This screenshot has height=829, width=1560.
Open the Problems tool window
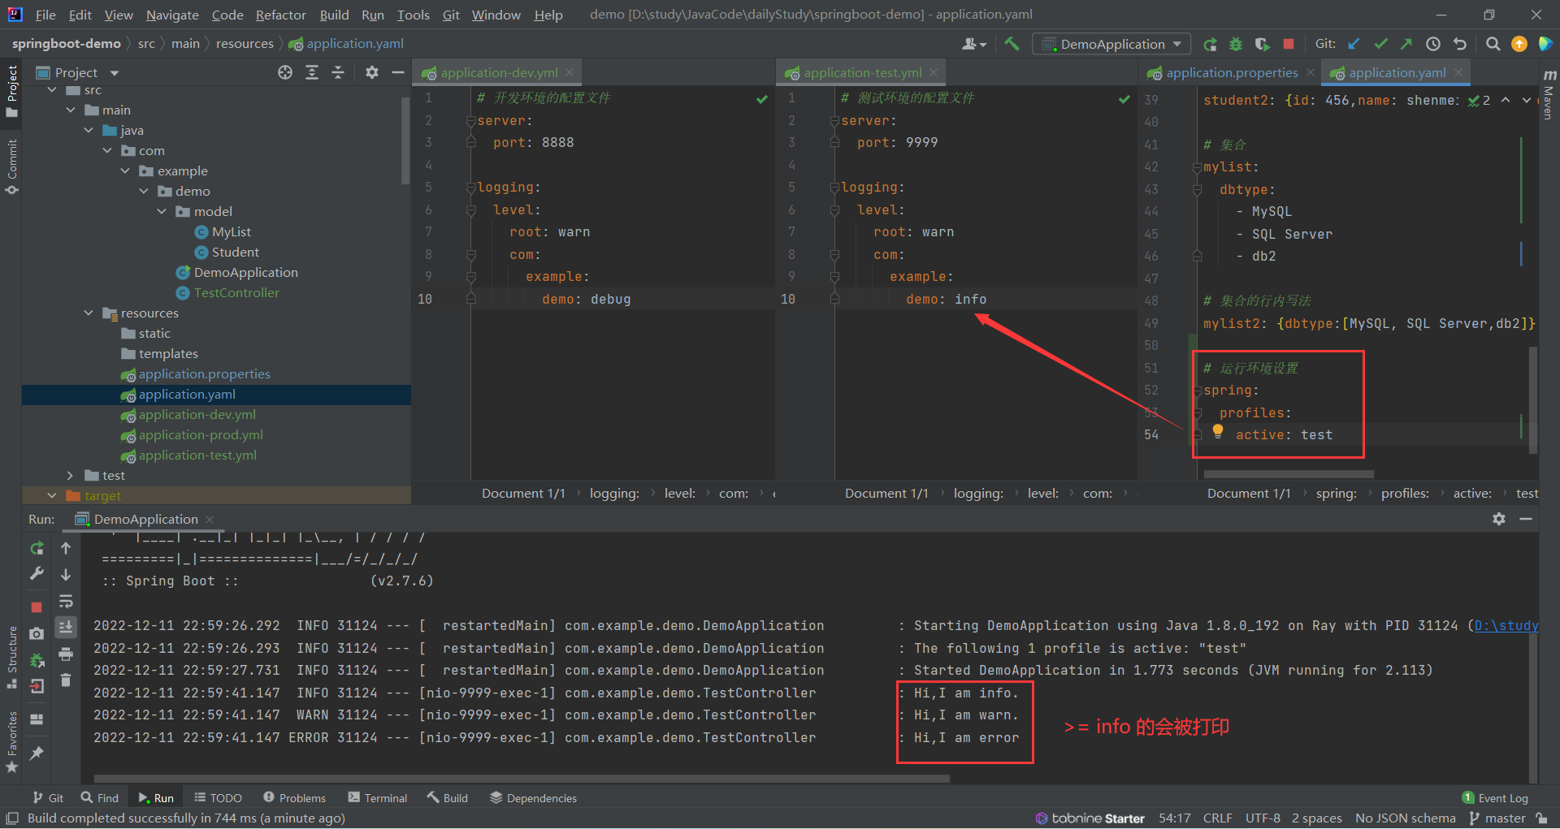click(x=294, y=798)
